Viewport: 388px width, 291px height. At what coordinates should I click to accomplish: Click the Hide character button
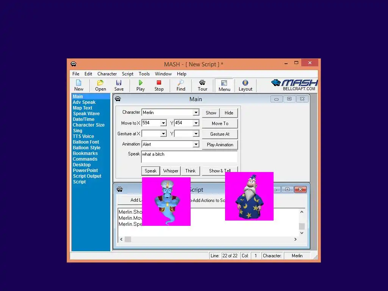(x=229, y=113)
